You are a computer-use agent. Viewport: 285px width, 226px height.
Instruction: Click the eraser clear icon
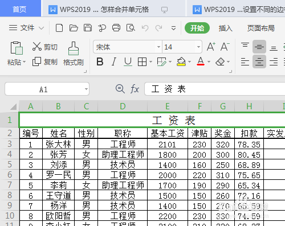pos(220,62)
